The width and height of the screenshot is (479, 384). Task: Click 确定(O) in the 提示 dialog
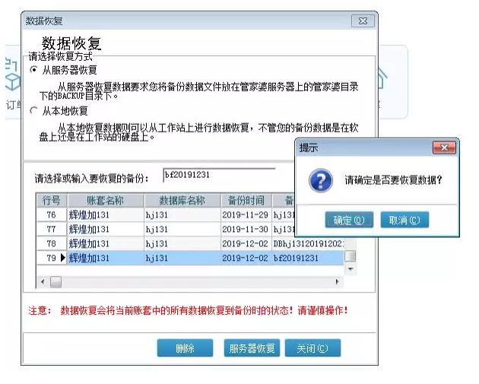(349, 220)
